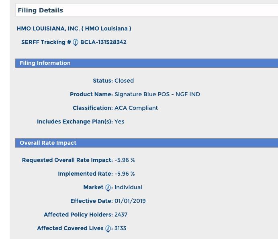Click the HMO LOUISIANA, INC. company name
Screen dimensions: 278x239
pos(74,28)
